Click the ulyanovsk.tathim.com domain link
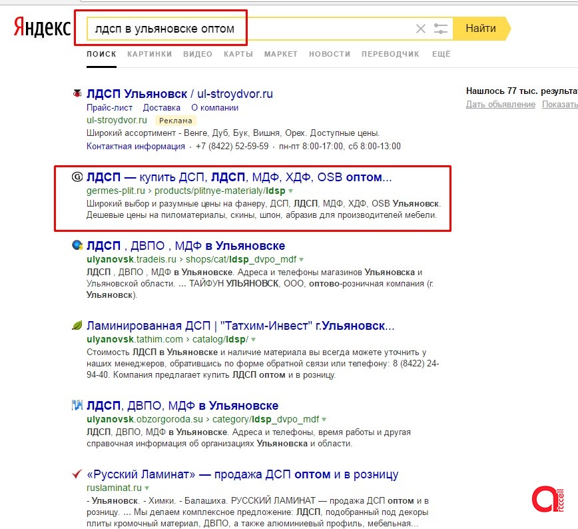The width and height of the screenshot is (578, 529). (135, 339)
